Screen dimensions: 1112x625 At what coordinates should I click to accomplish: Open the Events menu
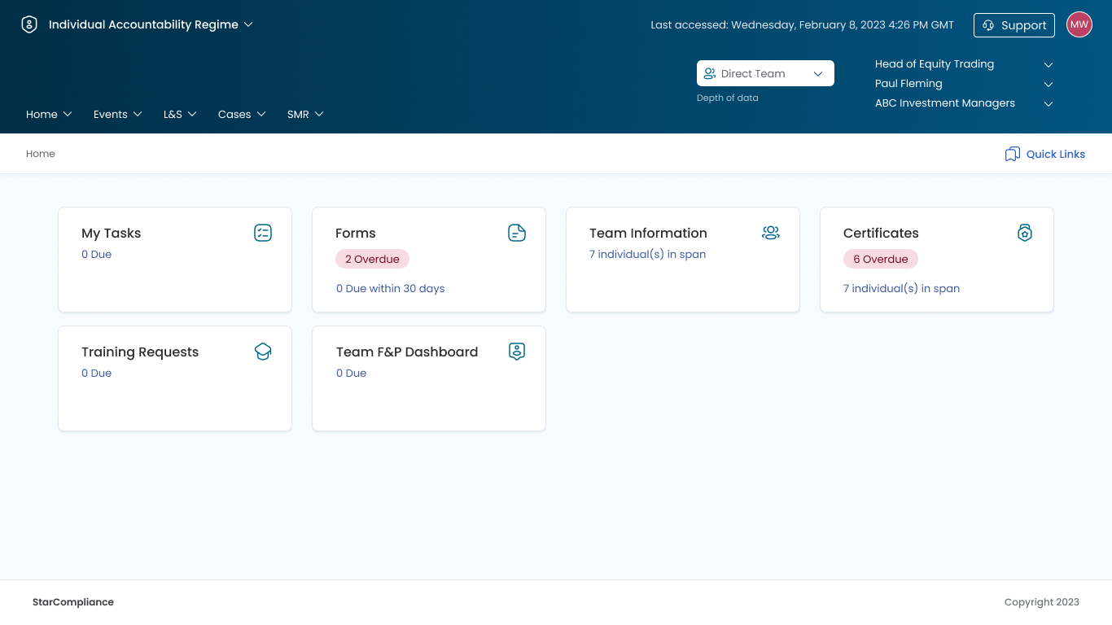118,114
